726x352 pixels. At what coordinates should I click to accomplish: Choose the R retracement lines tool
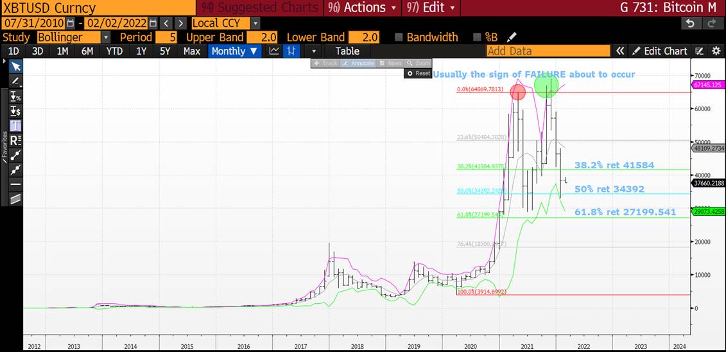pyautogui.click(x=16, y=140)
